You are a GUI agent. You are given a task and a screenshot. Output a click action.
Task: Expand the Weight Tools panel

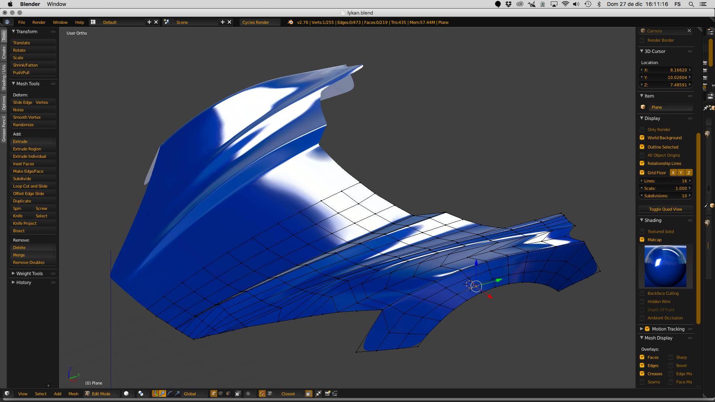coord(29,274)
